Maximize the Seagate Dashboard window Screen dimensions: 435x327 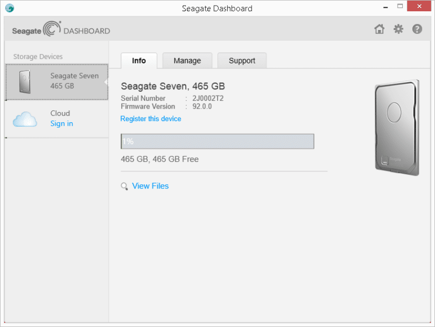tap(400, 6)
